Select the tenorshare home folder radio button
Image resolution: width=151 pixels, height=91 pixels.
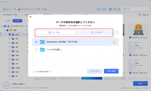point(36,42)
